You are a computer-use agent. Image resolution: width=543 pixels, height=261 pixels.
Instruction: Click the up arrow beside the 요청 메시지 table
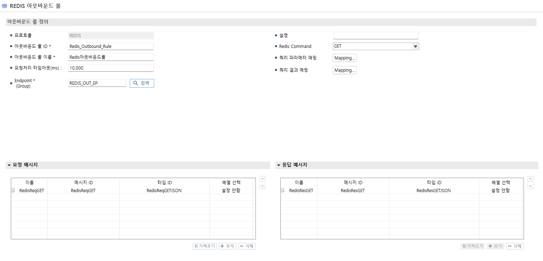[x=262, y=178]
